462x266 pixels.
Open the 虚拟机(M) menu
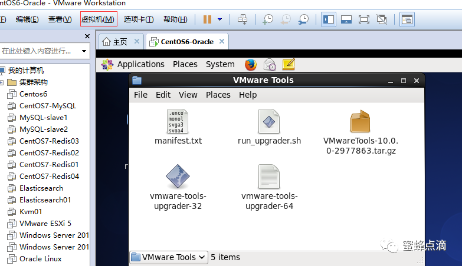[99, 19]
